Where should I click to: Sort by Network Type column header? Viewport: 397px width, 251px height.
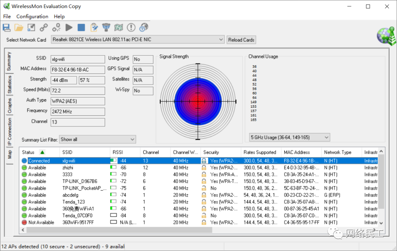coord(341,152)
